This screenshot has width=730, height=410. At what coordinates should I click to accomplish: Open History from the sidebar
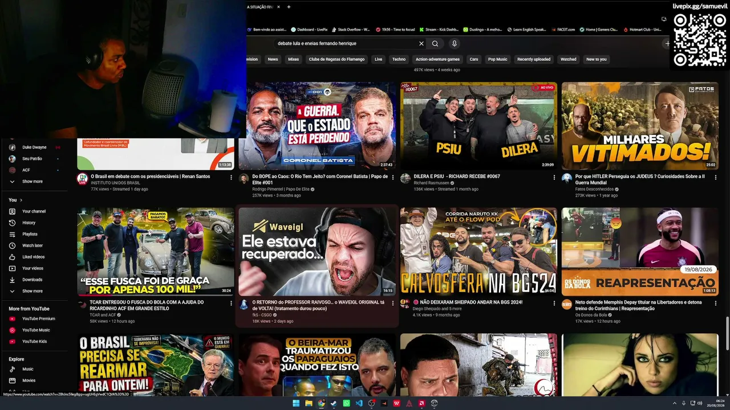[x=34, y=223]
